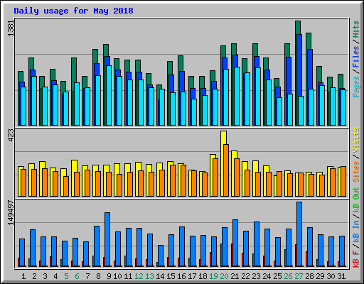Click day 14 on the x-axis
Image resolution: width=364 pixels, height=284 pixels.
(x=160, y=276)
